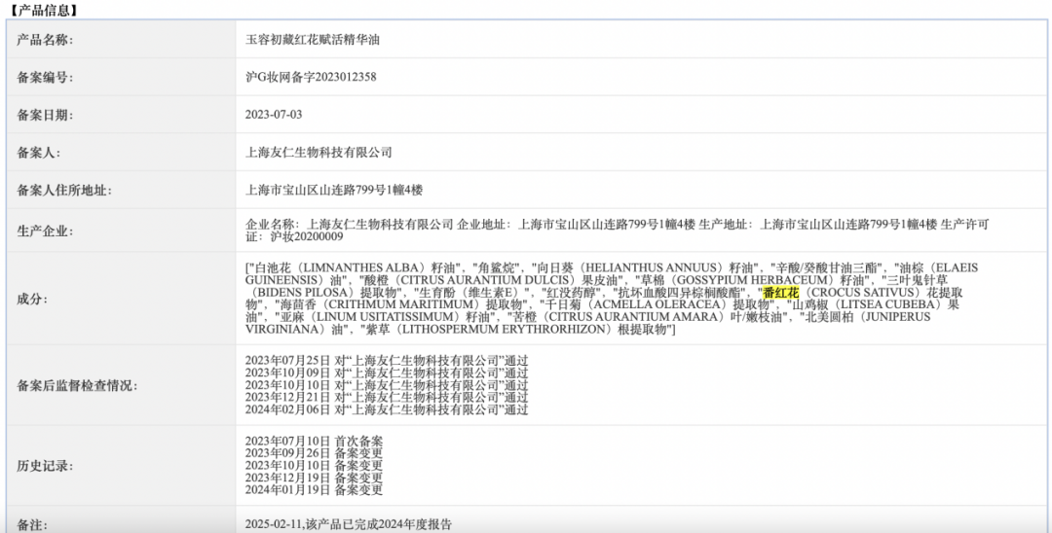Click address 上海市宝山区山连路799号1幢4楼 in 住所地址 row
The width and height of the screenshot is (1052, 533).
coord(334,190)
